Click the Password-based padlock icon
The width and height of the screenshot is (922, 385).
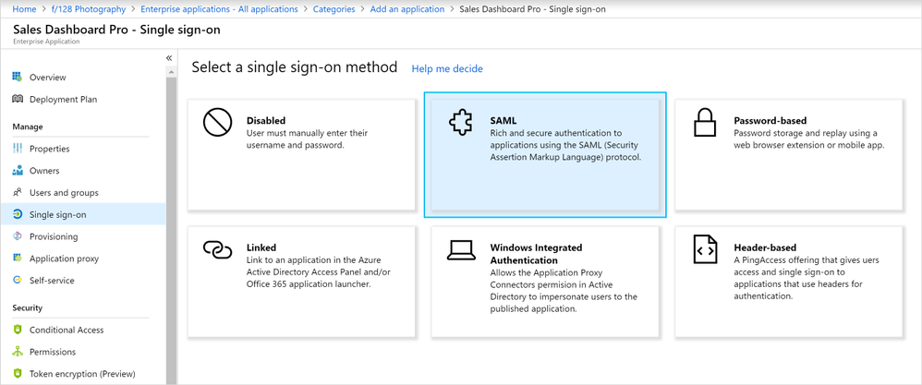pos(705,124)
